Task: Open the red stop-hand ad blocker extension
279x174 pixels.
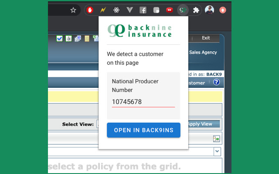Action: point(90,10)
